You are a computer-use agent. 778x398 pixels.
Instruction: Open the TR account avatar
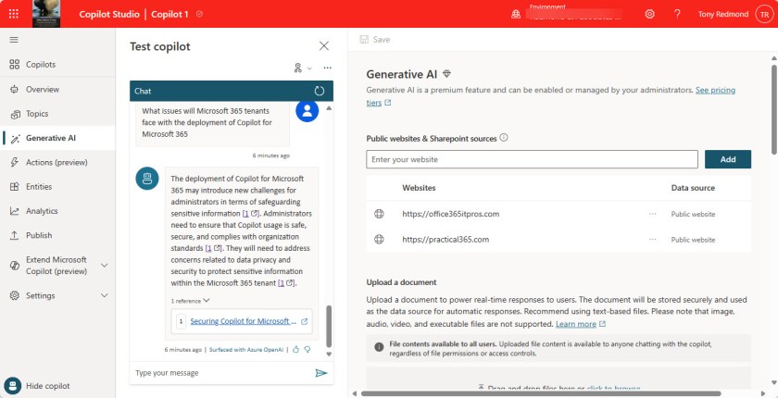pyautogui.click(x=765, y=14)
